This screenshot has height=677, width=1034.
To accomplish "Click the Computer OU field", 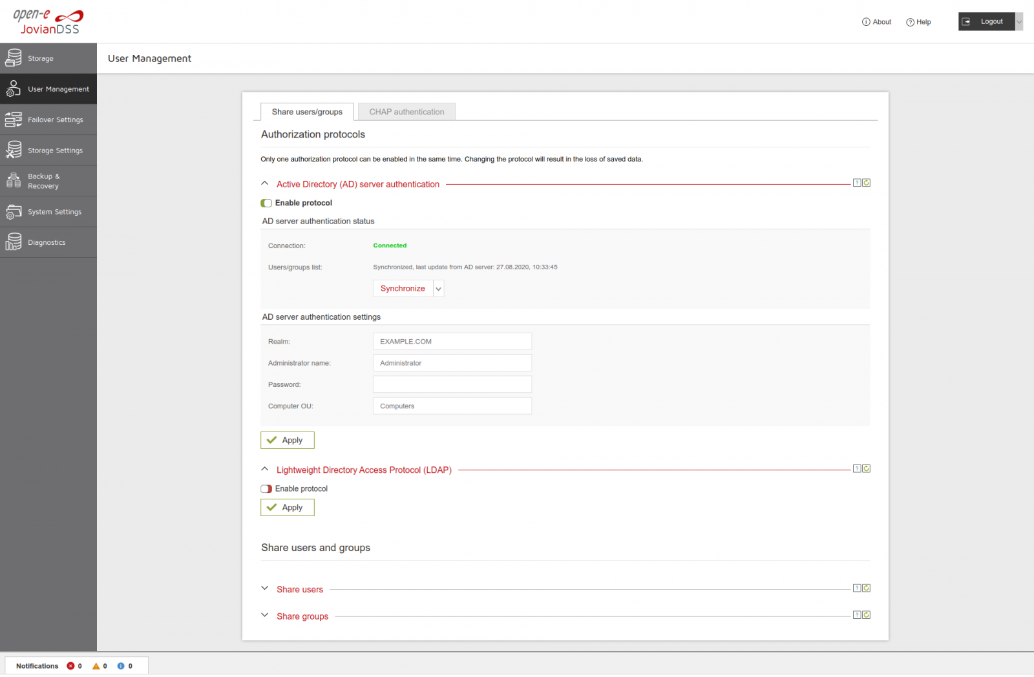I will pyautogui.click(x=452, y=406).
